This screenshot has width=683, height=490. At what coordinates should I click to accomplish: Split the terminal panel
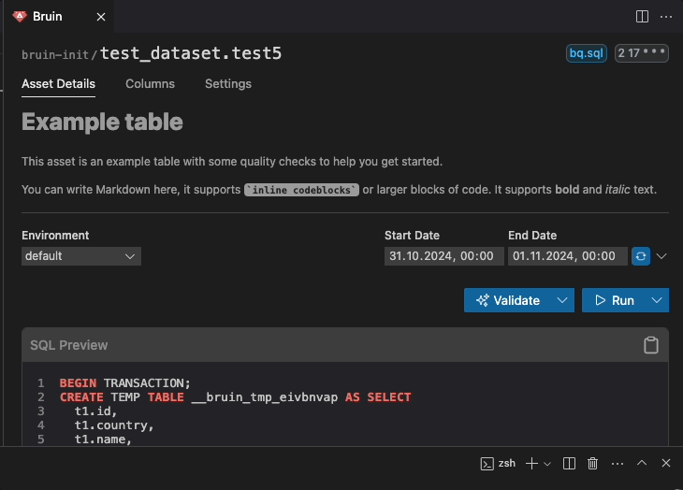(x=569, y=464)
